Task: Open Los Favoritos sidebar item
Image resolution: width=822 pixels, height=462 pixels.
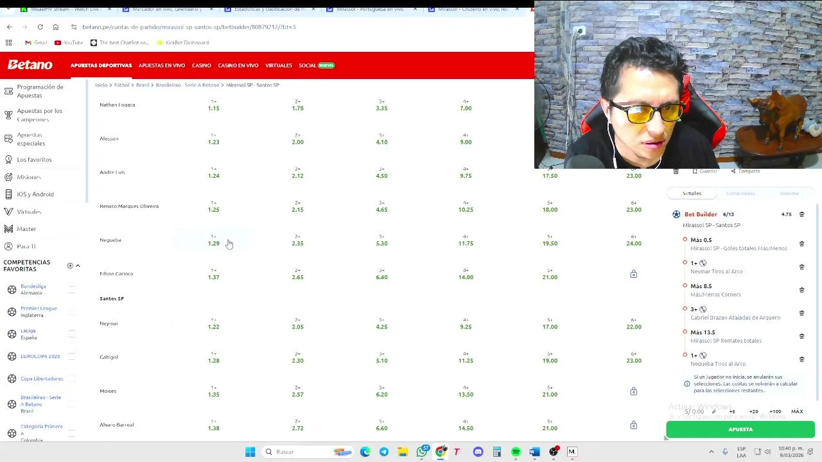Action: 34,160
